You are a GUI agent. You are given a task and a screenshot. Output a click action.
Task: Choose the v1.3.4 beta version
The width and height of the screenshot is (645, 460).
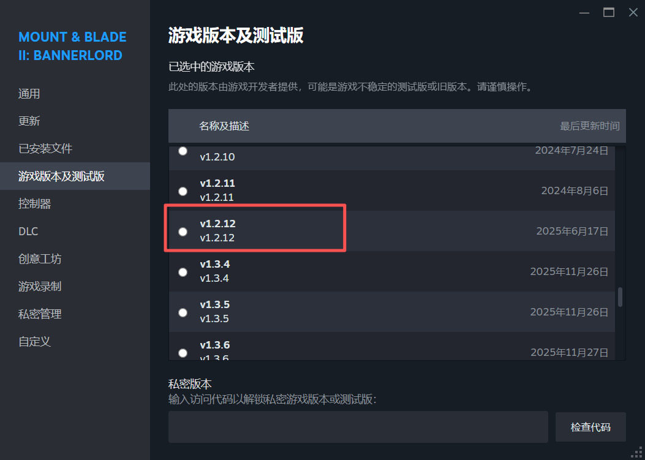[x=183, y=272]
